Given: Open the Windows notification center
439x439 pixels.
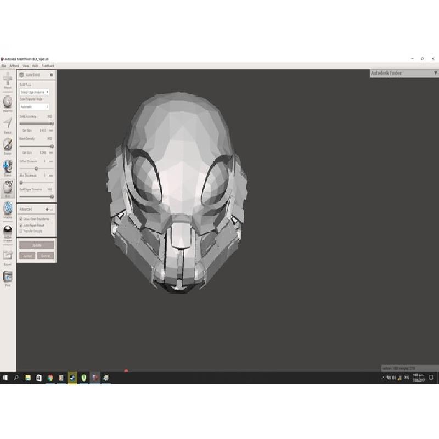Looking at the screenshot, I should (431, 378).
